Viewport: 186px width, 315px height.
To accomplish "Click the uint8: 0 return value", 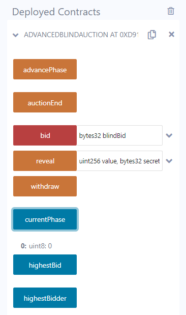I will point(40,246).
